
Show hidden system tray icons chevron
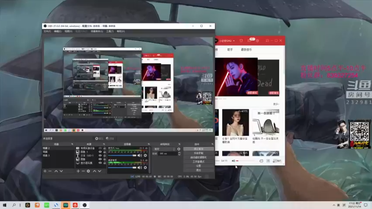tap(334, 205)
